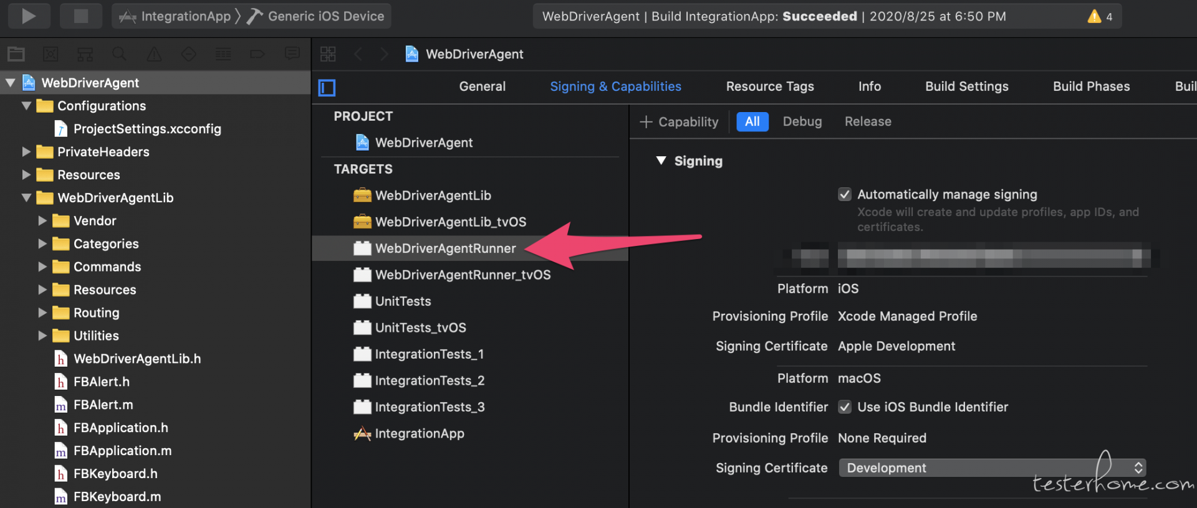
Task: Open the Resource Tags tab
Action: 770,87
